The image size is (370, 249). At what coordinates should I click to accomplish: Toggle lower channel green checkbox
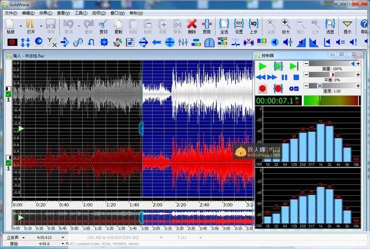8,163
